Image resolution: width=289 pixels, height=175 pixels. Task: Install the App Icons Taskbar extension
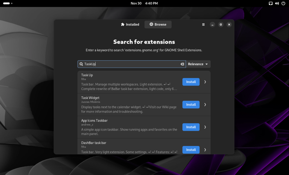191,127
